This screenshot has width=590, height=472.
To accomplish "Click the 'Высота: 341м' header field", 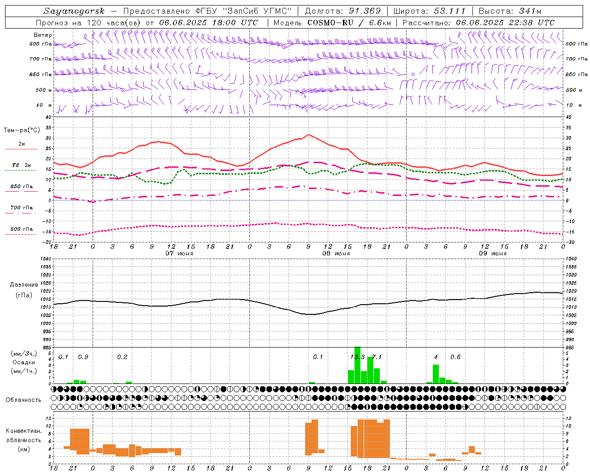I will [x=510, y=11].
